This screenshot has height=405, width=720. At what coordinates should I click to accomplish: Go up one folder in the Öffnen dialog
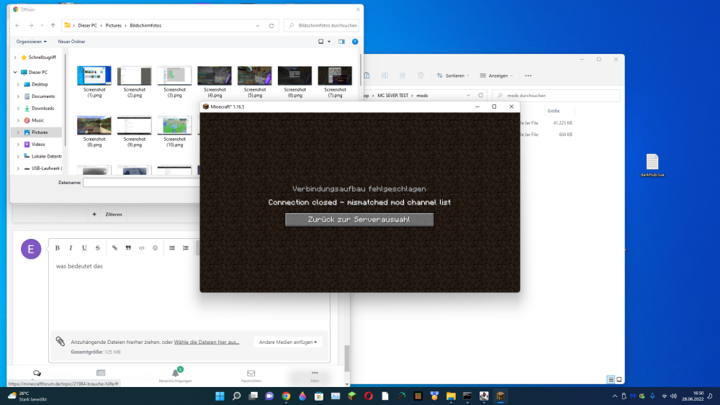(x=53, y=26)
